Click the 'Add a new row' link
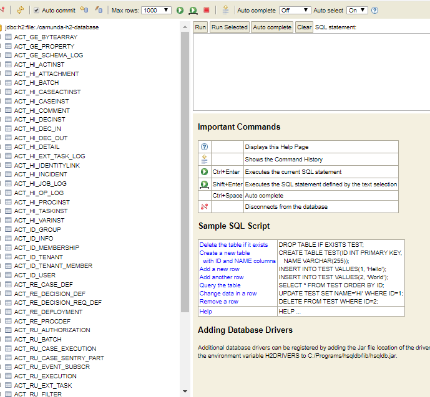430x397 pixels. click(x=220, y=269)
